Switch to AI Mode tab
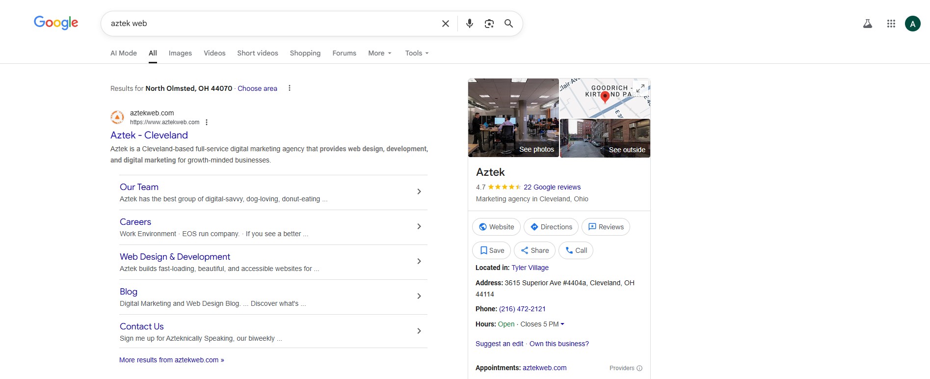 pos(124,53)
